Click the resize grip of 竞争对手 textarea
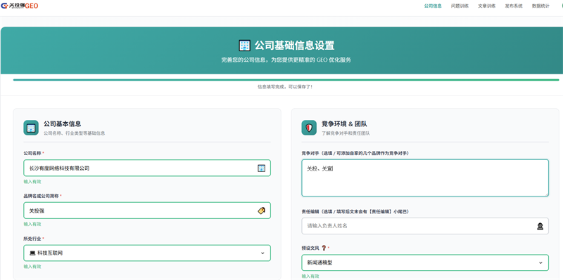Screen dimensions: 563x280 tap(546, 194)
